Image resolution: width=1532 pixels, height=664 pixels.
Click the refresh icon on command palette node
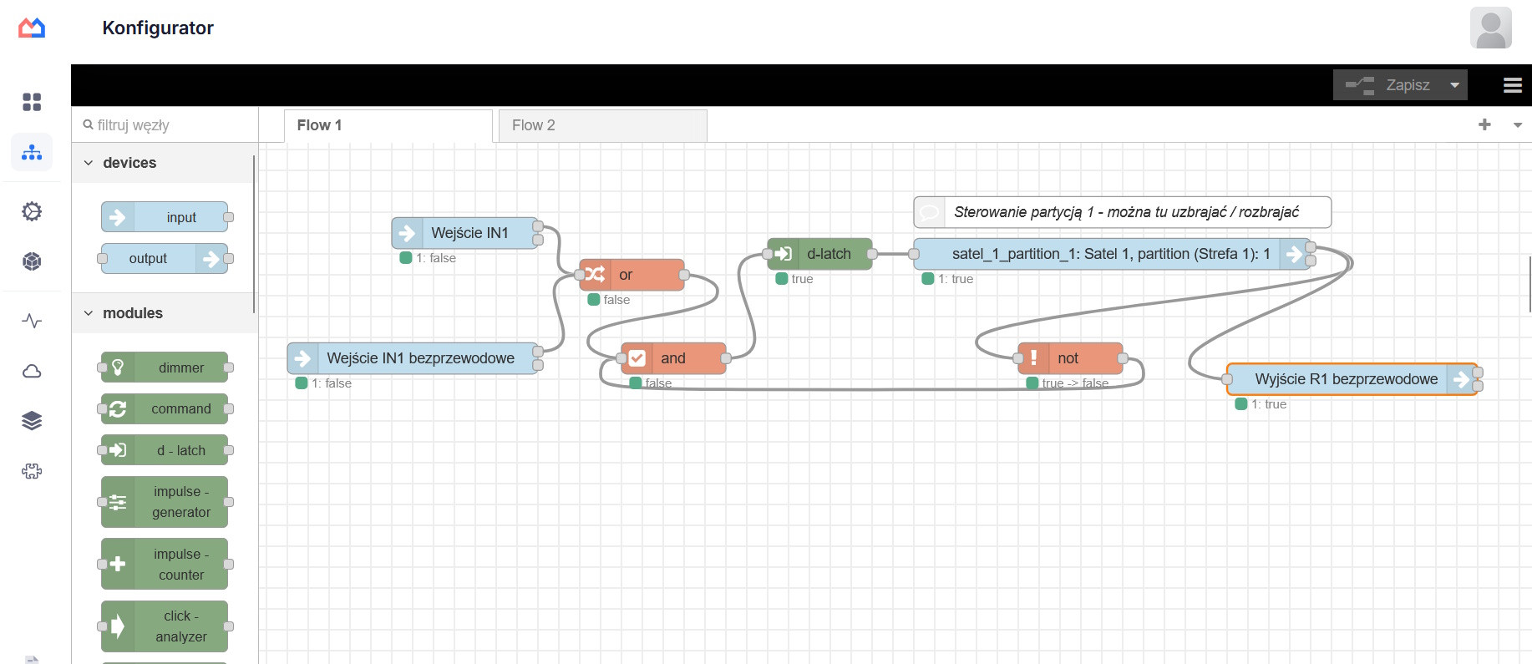point(118,409)
